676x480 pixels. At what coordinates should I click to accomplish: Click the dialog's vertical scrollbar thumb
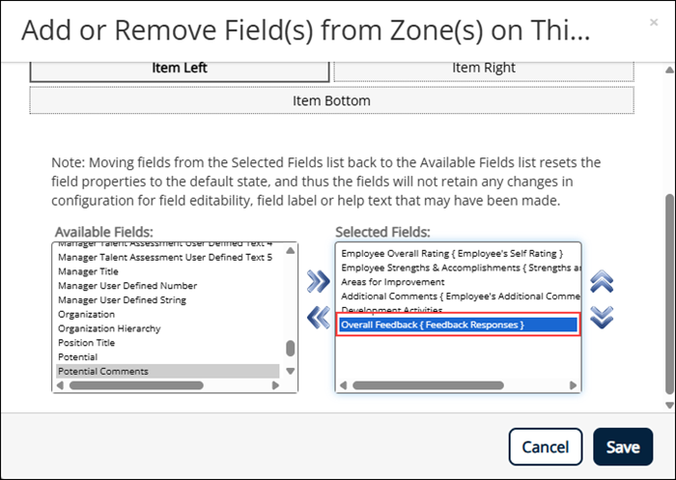[669, 294]
